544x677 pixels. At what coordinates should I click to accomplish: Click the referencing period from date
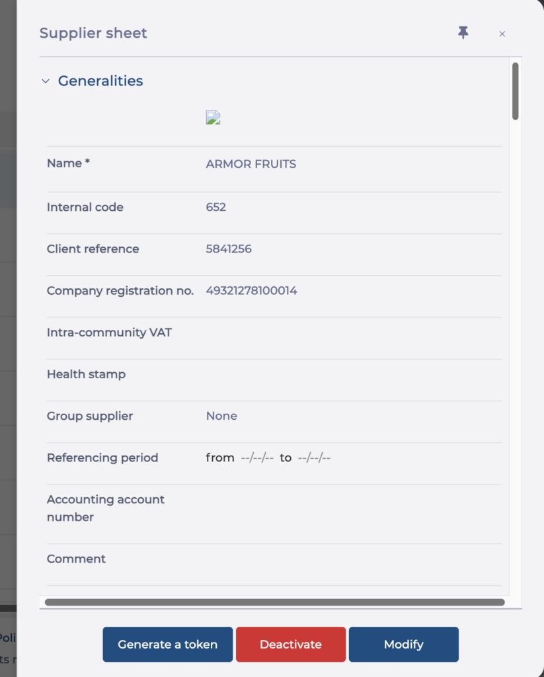coord(257,458)
